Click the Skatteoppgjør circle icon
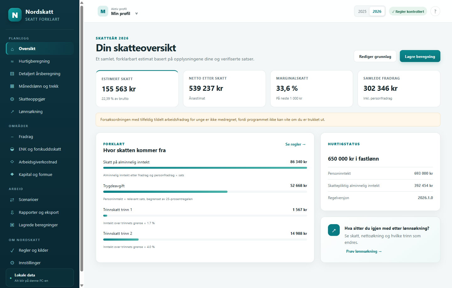This screenshot has height=288, width=452. [x=12, y=99]
